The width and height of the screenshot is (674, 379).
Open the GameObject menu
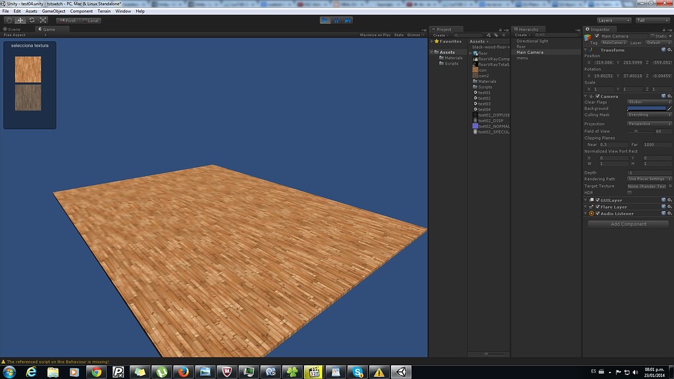(x=55, y=11)
